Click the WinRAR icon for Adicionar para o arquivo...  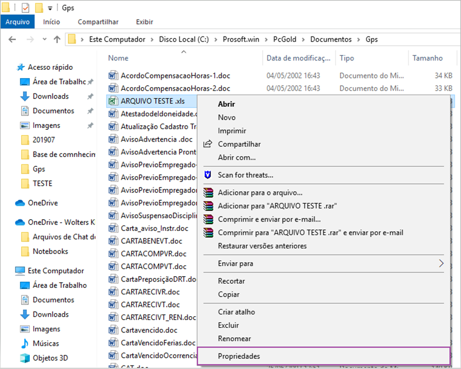208,192
